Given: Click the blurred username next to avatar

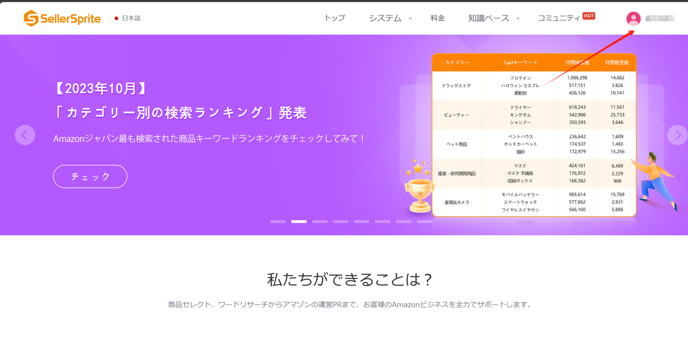Looking at the screenshot, I should (x=660, y=18).
